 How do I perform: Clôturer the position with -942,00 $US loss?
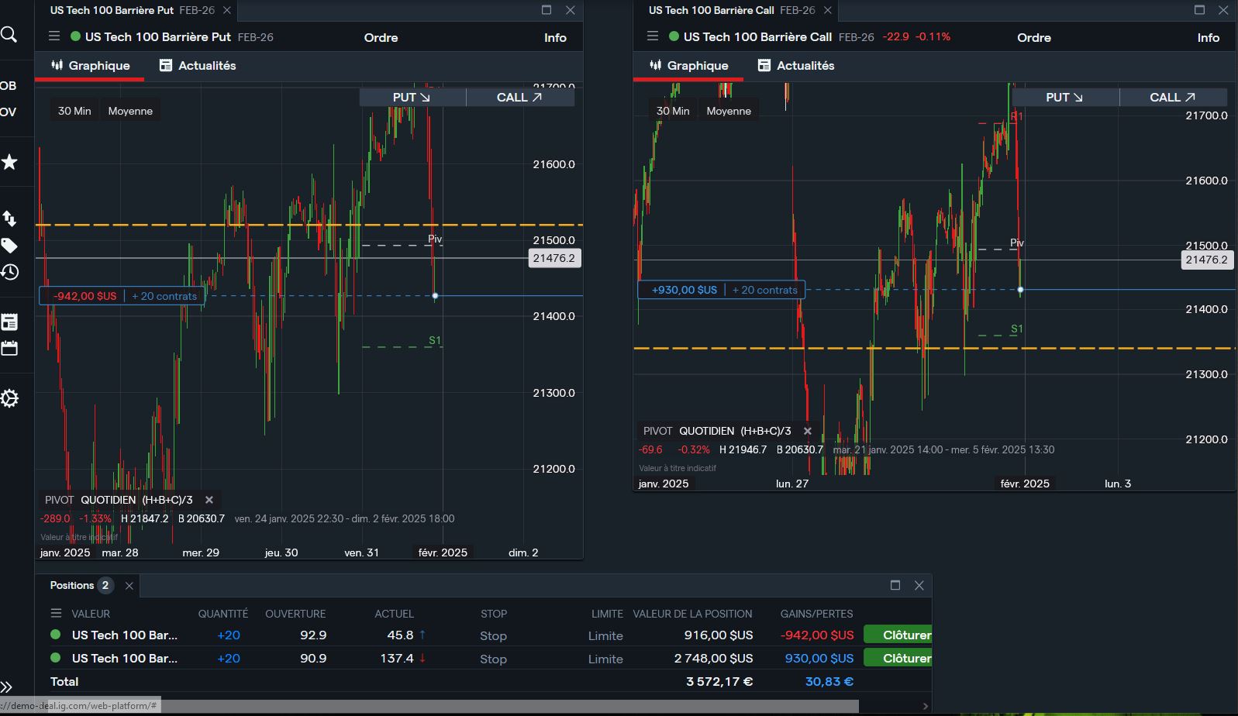click(898, 635)
